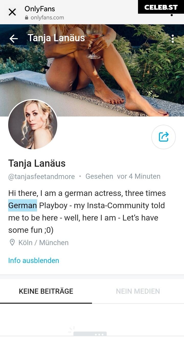Viewport: 184px width, 337px height.
Task: Open the three-dot menu on the profile banner
Action: click(x=173, y=39)
